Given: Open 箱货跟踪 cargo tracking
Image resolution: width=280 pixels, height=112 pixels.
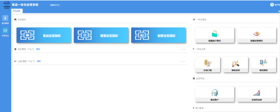Looking at the screenshot, I should [x=263, y=65].
